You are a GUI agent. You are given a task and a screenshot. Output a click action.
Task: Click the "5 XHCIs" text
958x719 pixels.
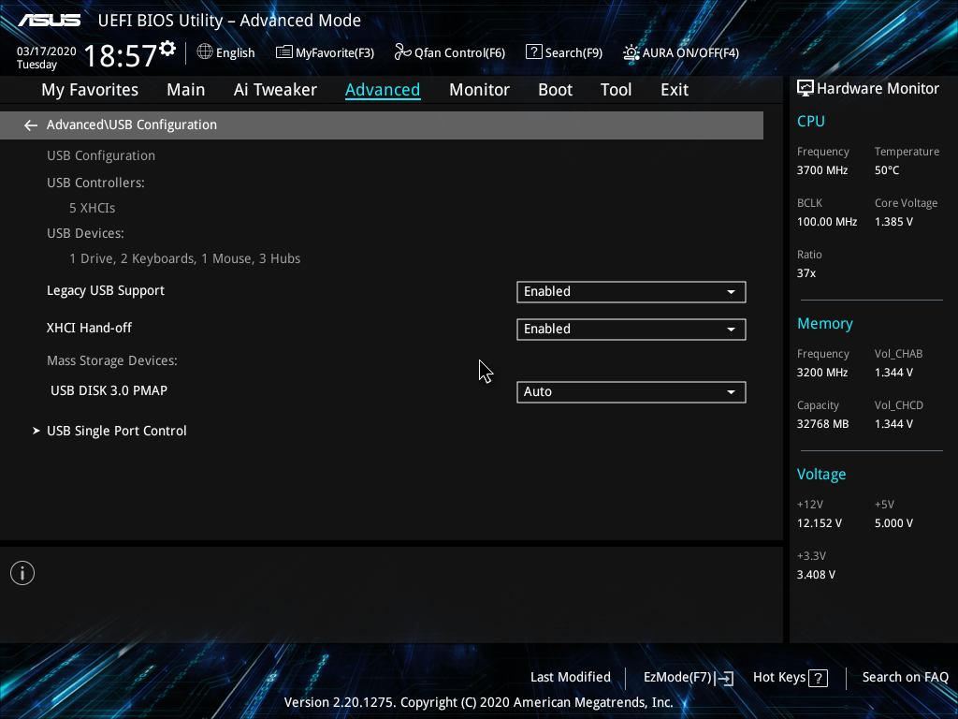93,208
